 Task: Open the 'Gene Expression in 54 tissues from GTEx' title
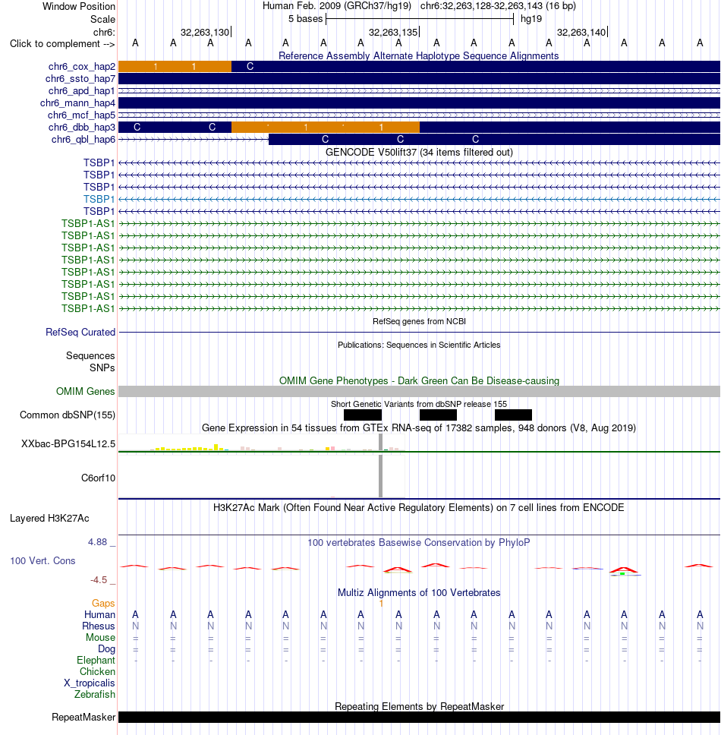(419, 428)
